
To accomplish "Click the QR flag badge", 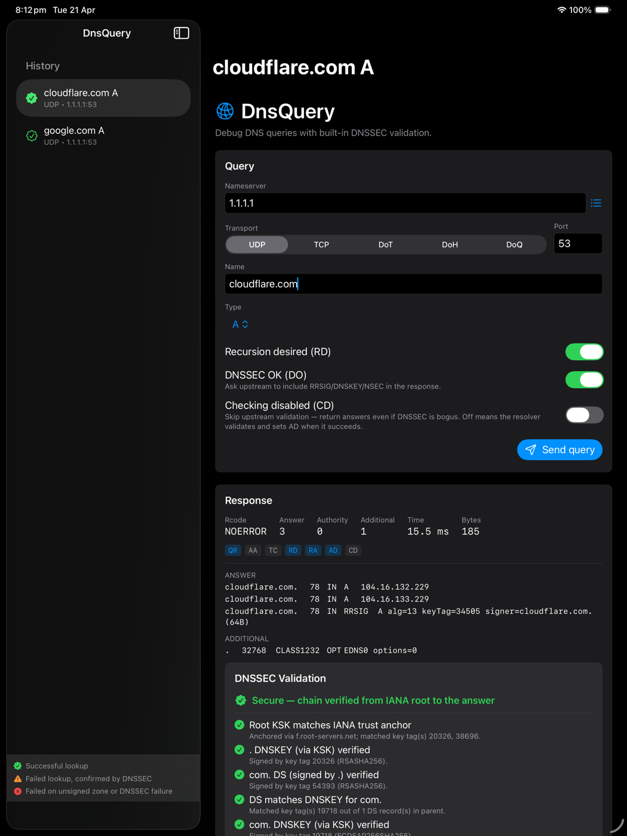I will point(233,551).
